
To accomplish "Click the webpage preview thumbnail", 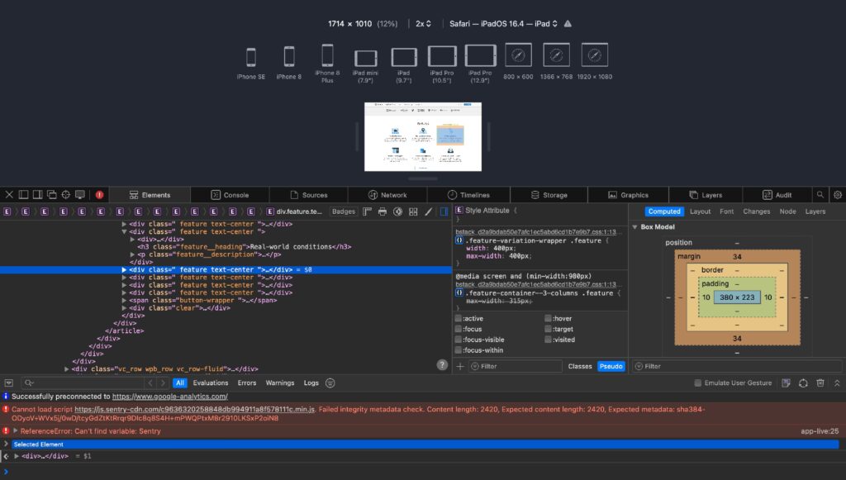I will coord(423,136).
